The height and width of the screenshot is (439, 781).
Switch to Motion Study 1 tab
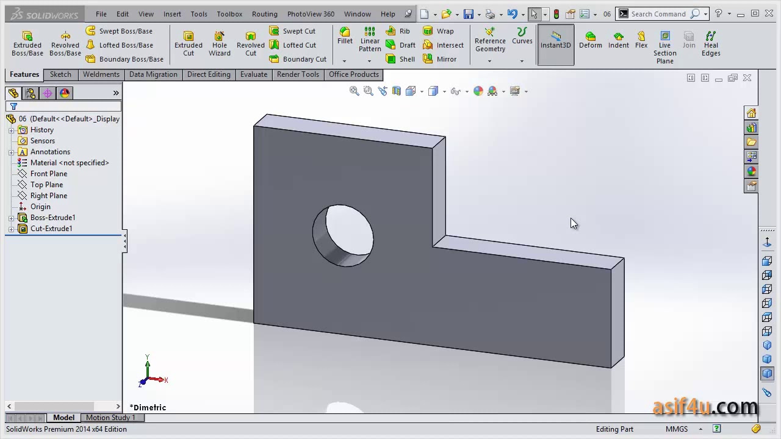pos(110,418)
